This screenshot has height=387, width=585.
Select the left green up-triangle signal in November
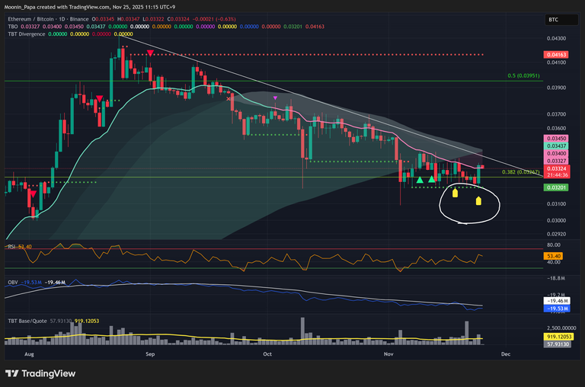point(420,180)
